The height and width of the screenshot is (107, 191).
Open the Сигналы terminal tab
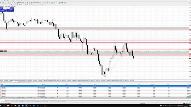pyautogui.click(x=42, y=101)
